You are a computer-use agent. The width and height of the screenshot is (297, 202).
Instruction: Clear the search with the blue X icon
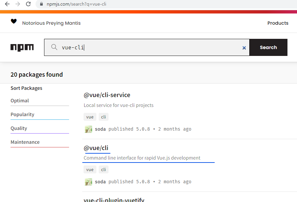pos(244,48)
